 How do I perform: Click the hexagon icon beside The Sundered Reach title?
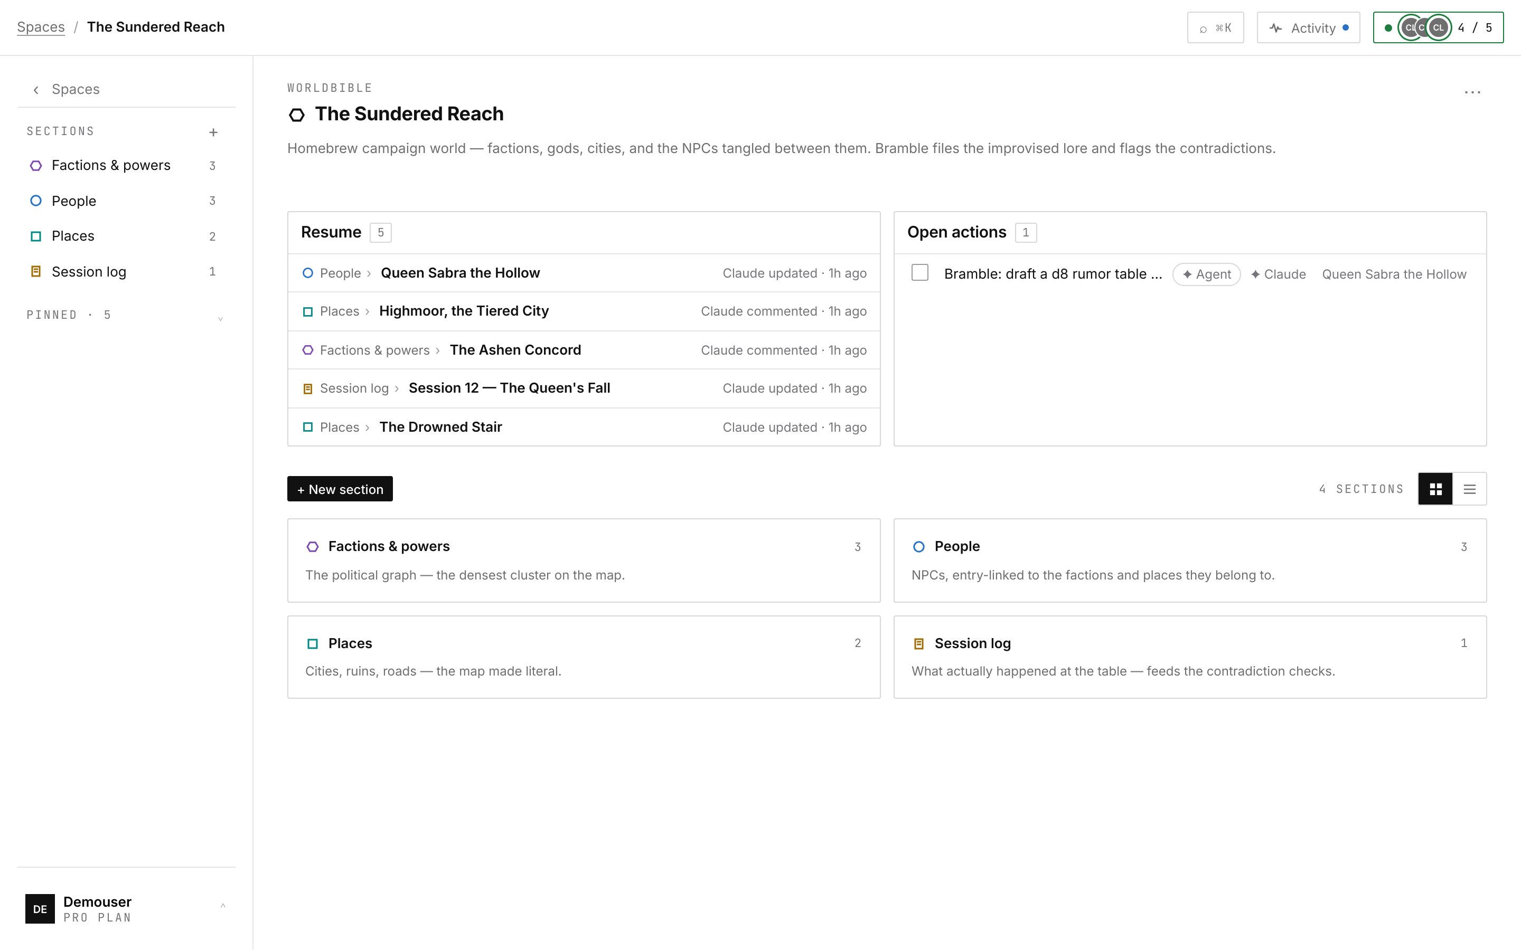tap(297, 115)
